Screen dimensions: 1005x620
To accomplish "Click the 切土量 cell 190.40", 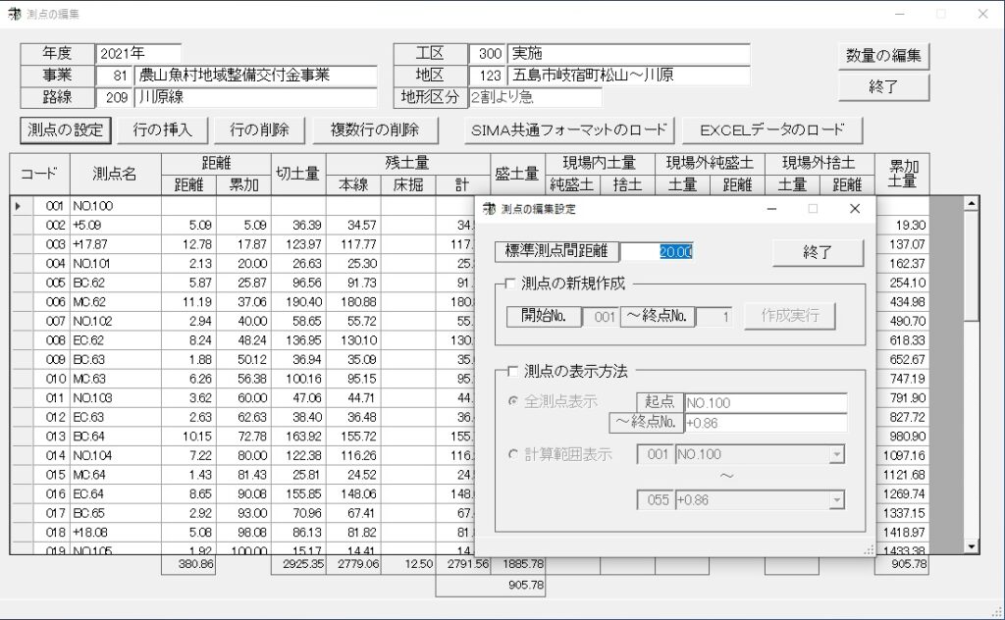I will click(x=298, y=302).
